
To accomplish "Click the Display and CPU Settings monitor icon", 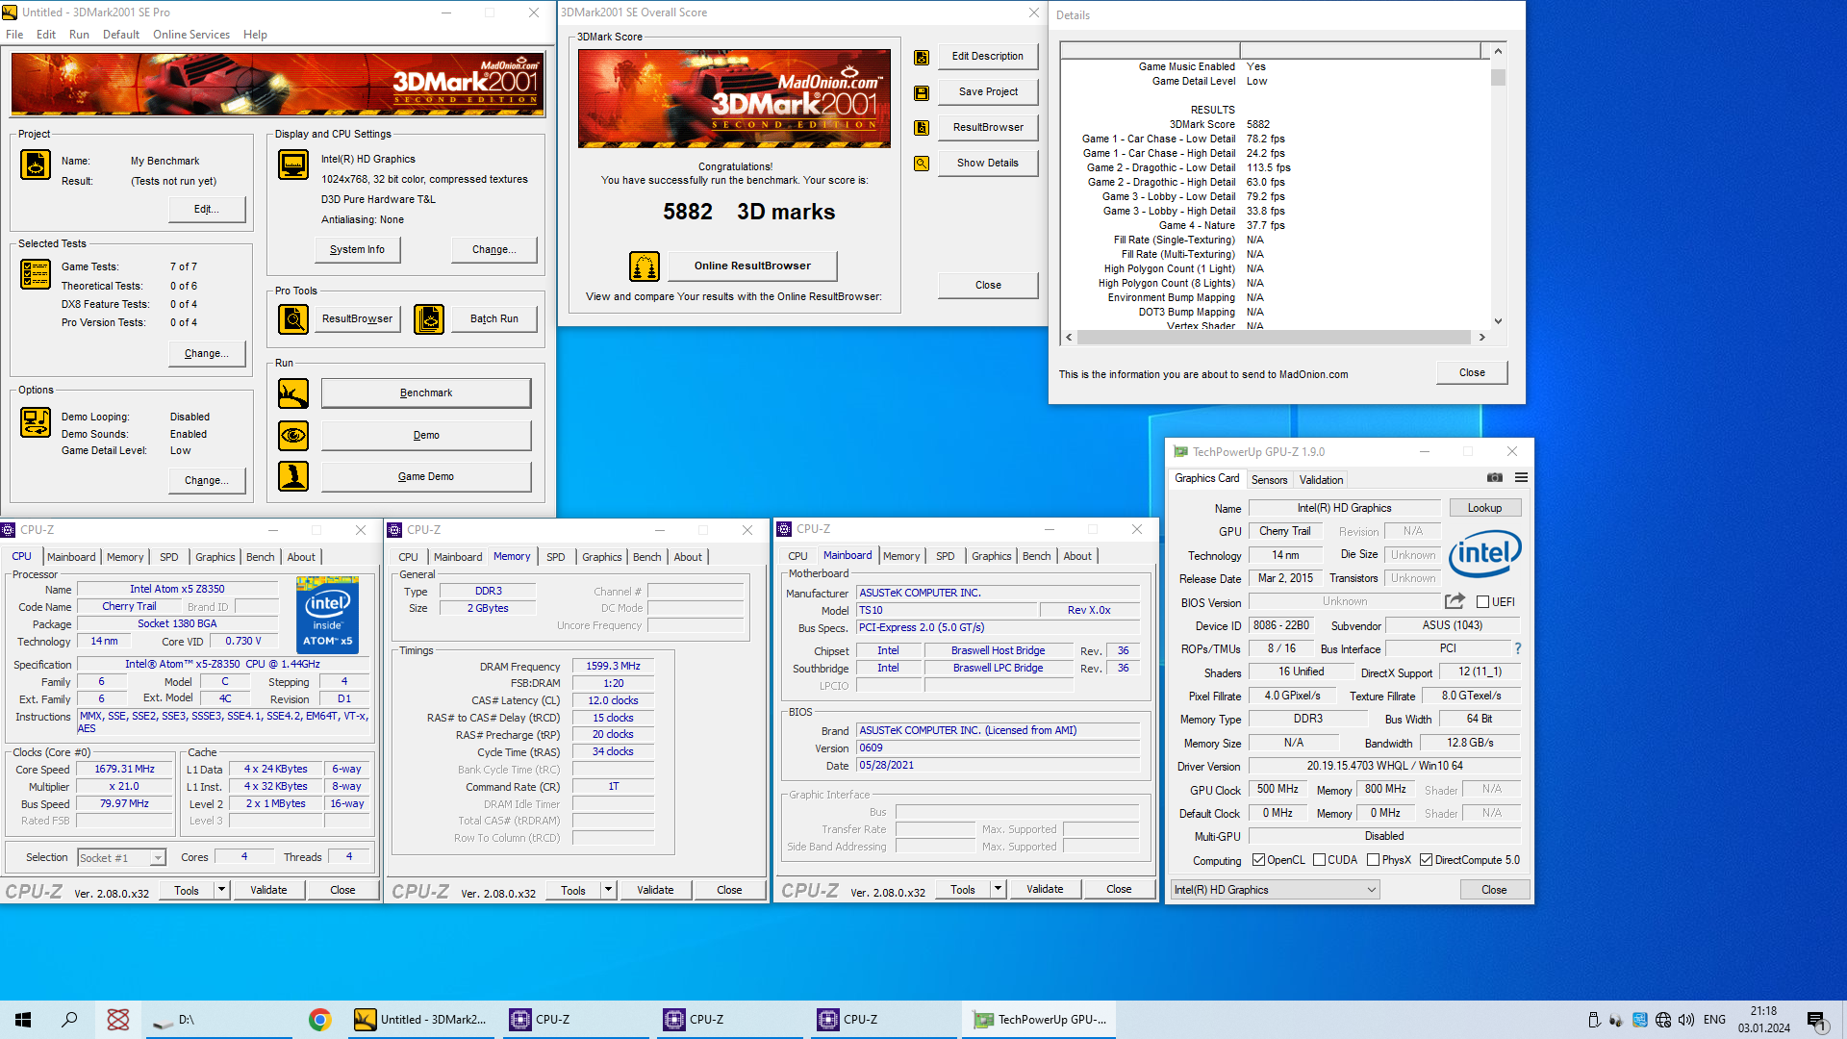I will 293,165.
